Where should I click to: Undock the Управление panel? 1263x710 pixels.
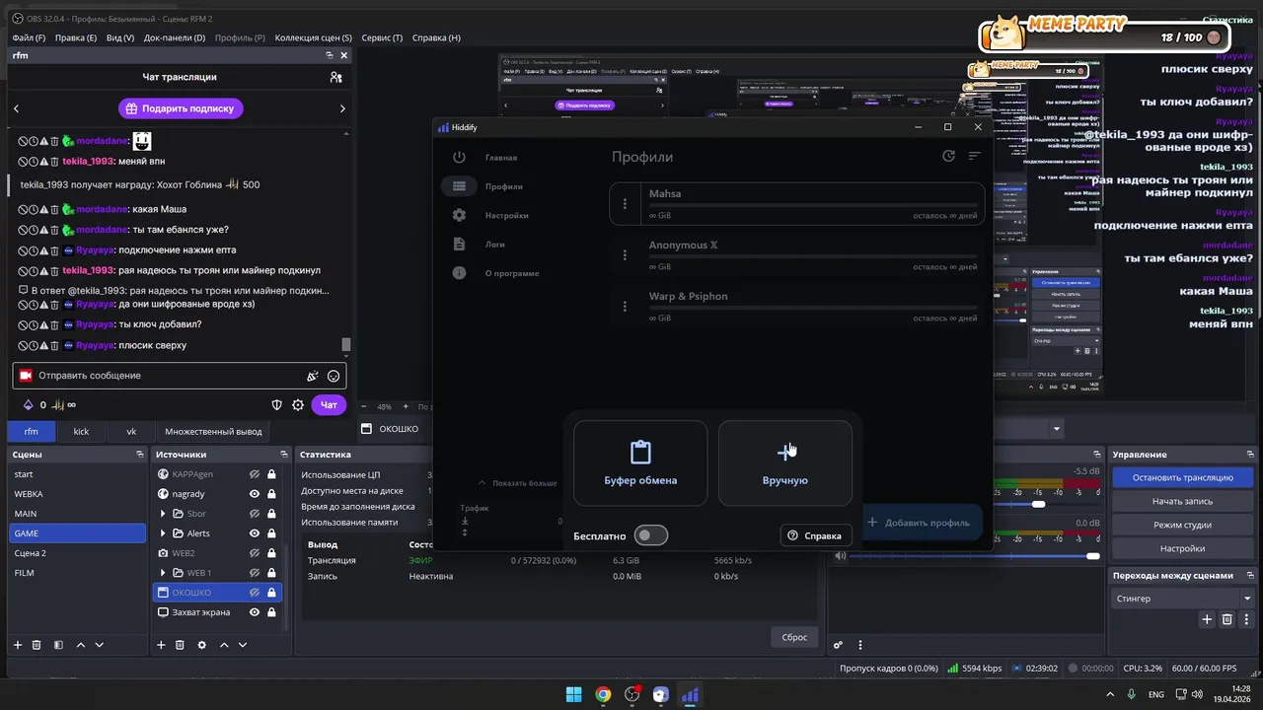pyautogui.click(x=1248, y=455)
